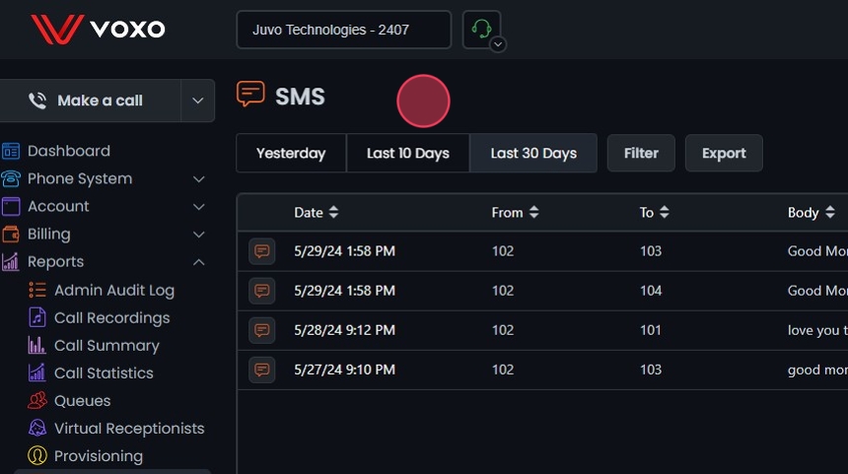Export the SMS report

pyautogui.click(x=724, y=153)
